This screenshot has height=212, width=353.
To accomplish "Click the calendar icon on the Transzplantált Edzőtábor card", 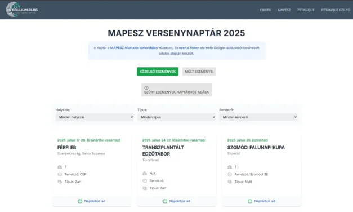I will pos(165,201).
